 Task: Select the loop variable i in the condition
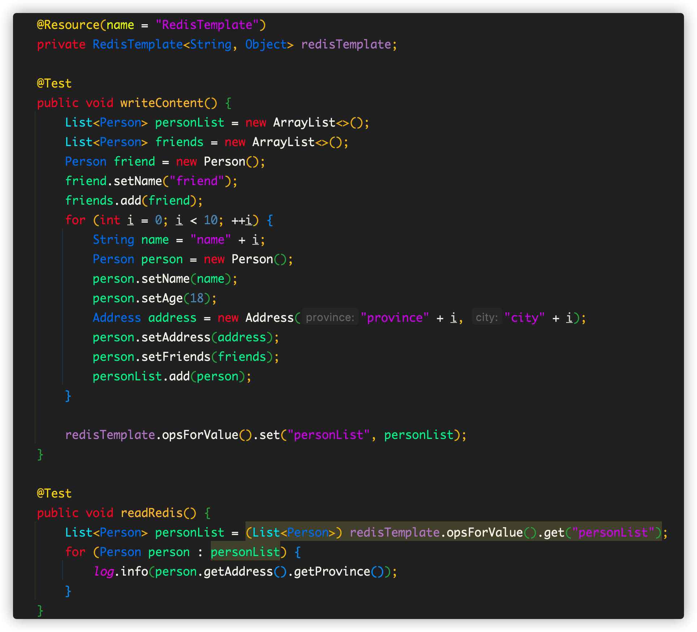pyautogui.click(x=180, y=220)
